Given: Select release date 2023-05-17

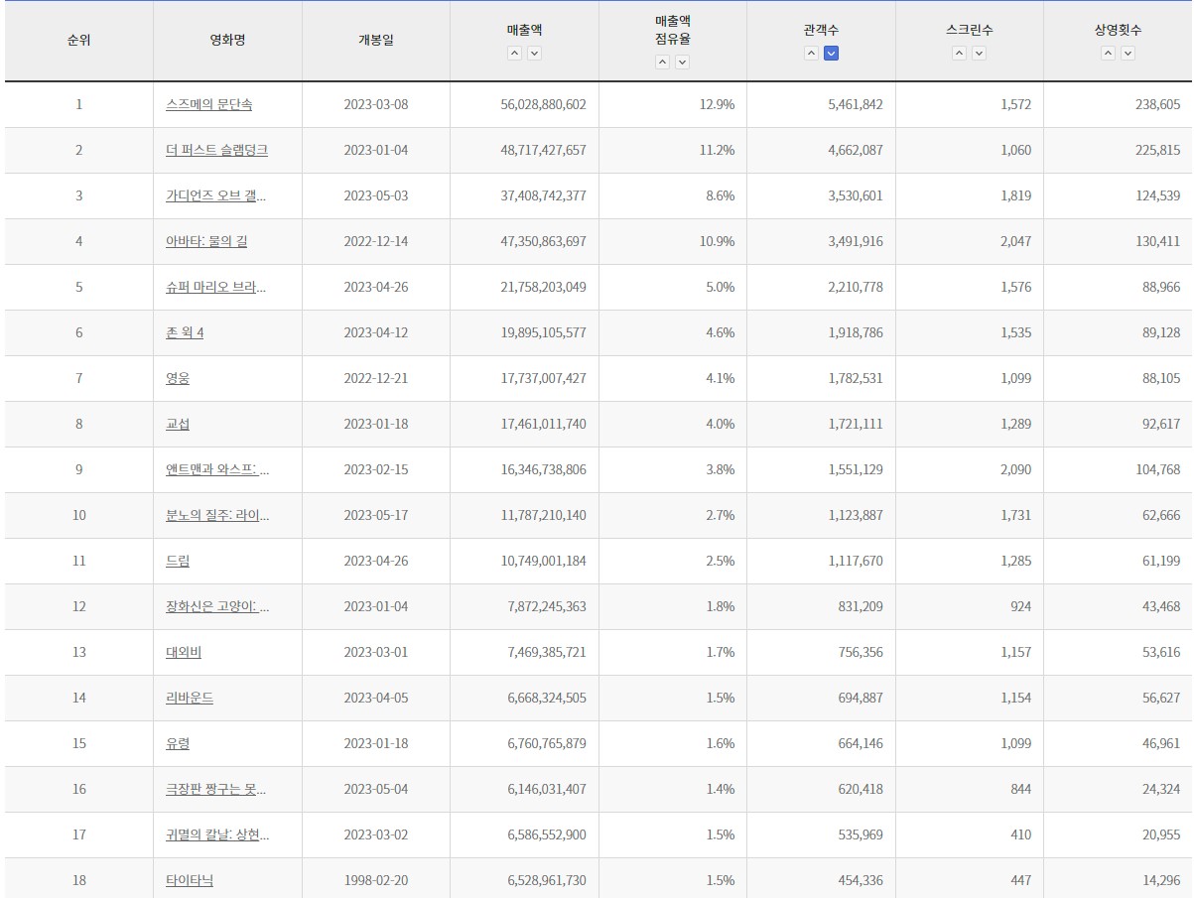Looking at the screenshot, I should pos(376,515).
